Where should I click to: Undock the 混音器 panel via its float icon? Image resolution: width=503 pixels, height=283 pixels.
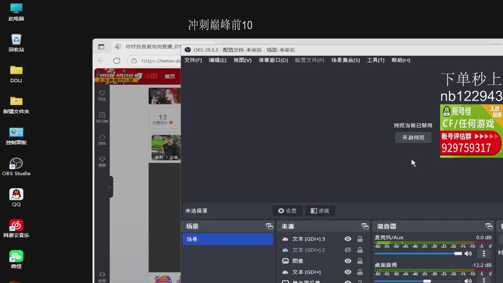[489, 226]
